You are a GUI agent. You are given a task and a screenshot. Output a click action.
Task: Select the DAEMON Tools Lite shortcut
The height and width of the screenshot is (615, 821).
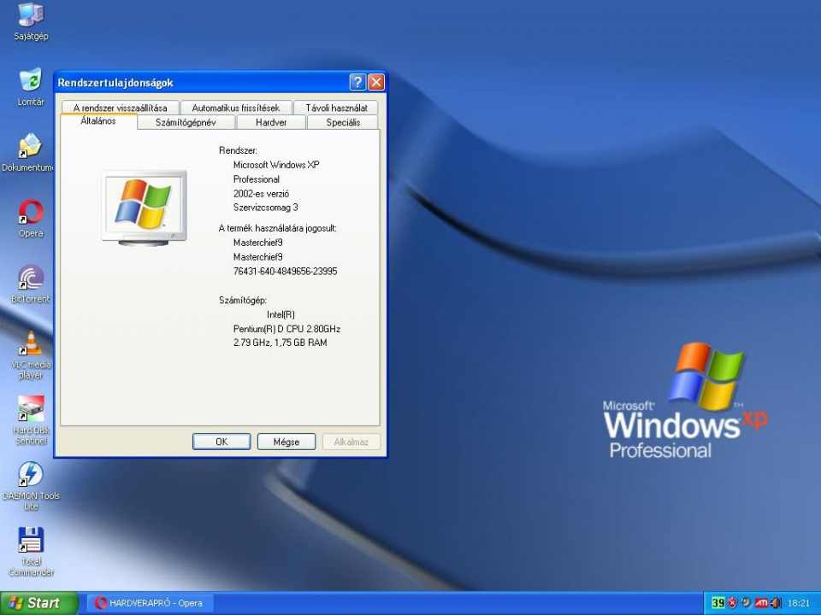[31, 486]
